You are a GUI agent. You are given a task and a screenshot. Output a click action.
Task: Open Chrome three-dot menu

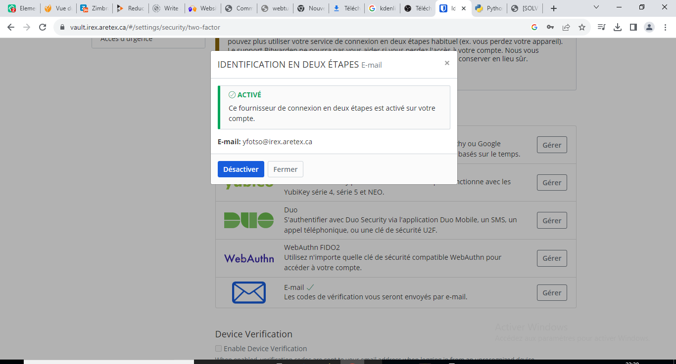coord(665,27)
